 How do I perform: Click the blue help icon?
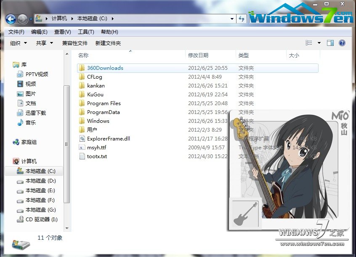(342, 43)
